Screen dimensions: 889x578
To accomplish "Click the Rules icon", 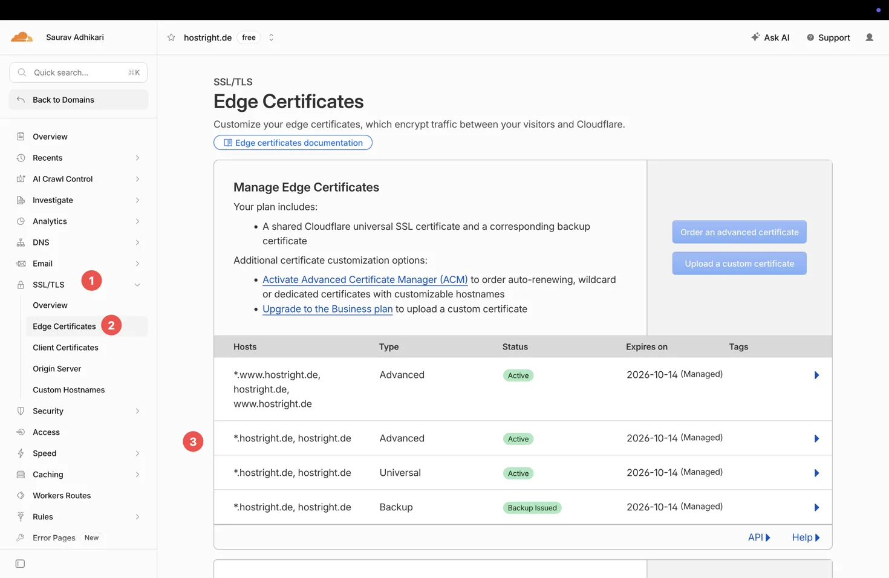I will (x=21, y=517).
